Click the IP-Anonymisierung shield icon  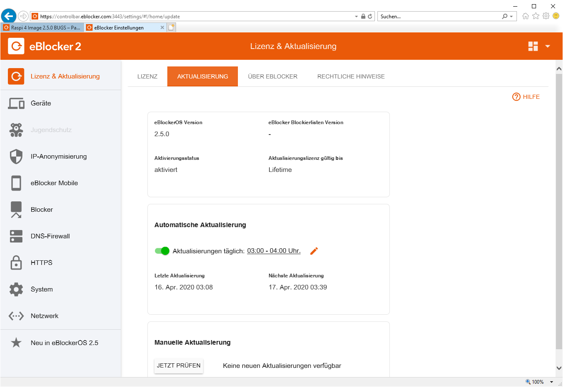click(16, 157)
